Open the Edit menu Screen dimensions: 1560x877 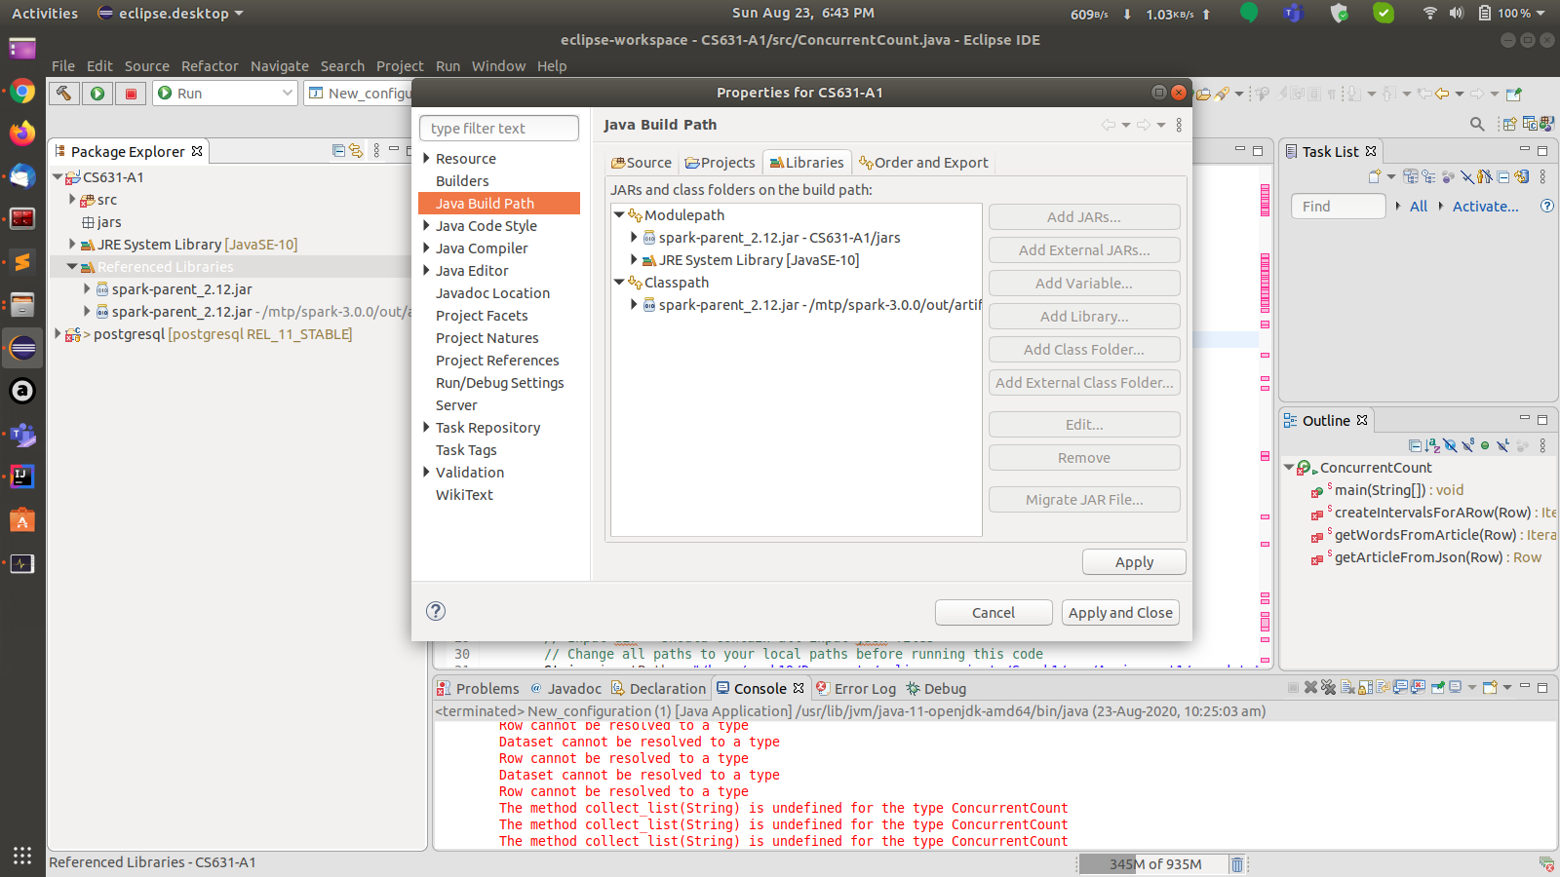[99, 66]
